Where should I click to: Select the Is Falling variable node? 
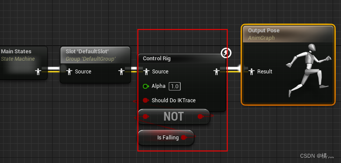pyautogui.click(x=166, y=138)
